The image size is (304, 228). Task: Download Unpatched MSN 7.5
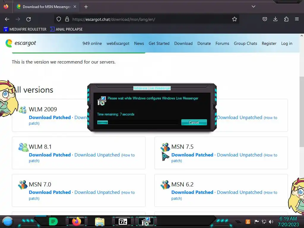pyautogui.click(x=240, y=155)
